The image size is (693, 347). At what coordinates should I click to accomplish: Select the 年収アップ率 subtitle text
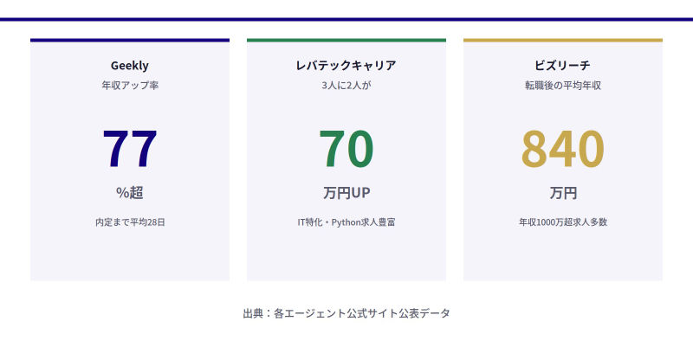130,86
